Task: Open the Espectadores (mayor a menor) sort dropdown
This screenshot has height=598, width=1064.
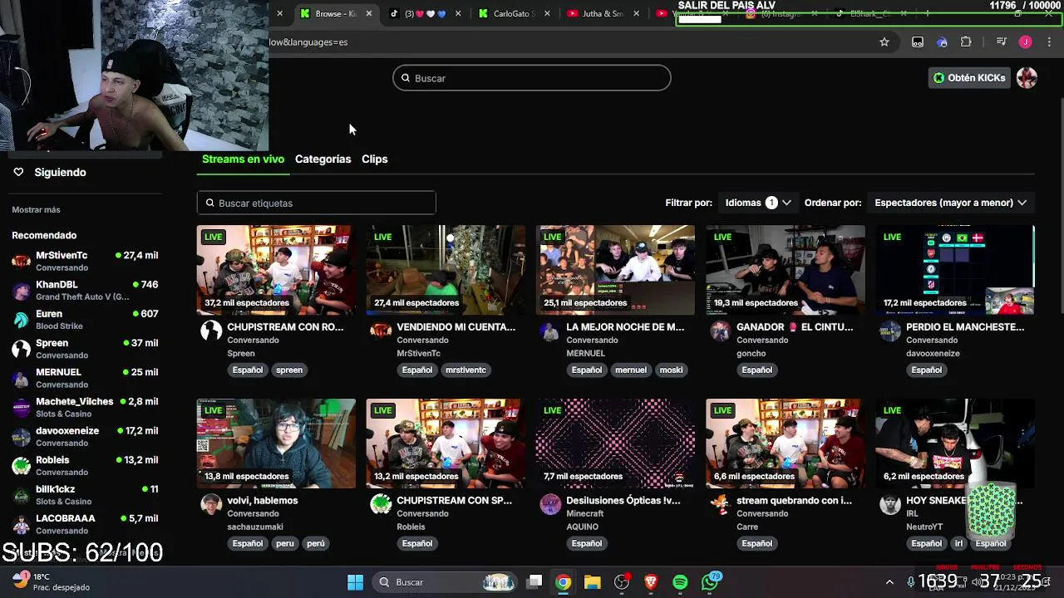Action: tap(950, 203)
